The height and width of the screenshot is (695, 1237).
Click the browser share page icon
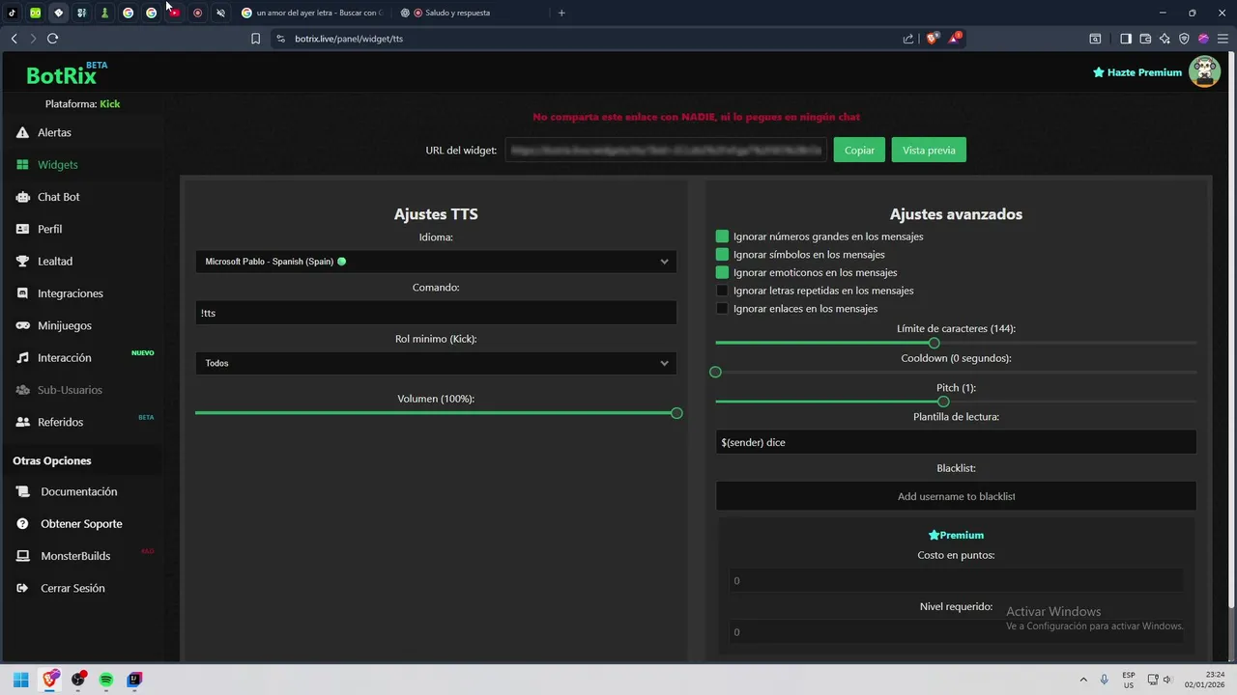coord(908,39)
